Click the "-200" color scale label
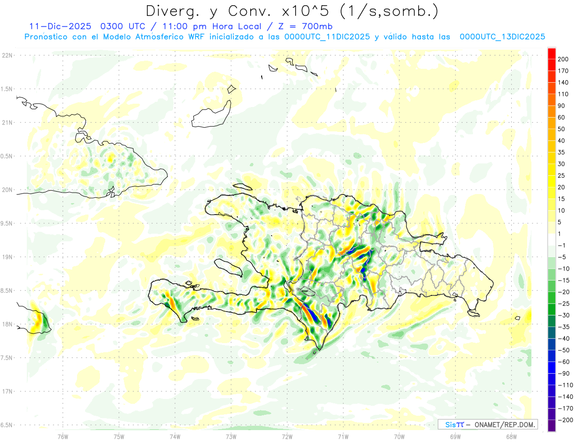Viewport: 574px width, 443px height. coord(565,420)
